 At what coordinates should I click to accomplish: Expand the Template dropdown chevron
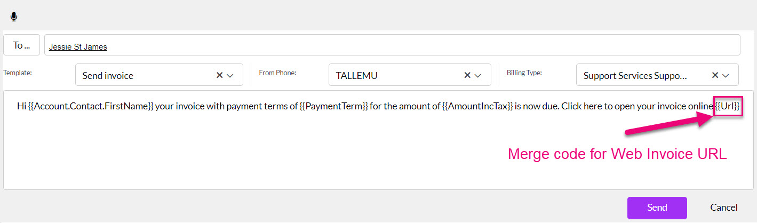[x=230, y=76]
